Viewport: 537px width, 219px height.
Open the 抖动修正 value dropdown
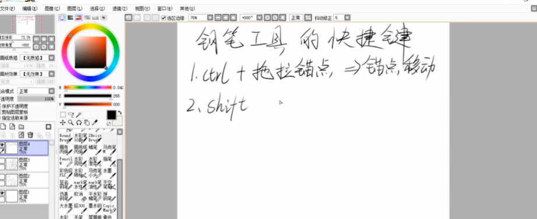pyautogui.click(x=347, y=17)
